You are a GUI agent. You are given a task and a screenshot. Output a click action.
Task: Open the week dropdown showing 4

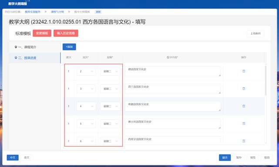86,106
